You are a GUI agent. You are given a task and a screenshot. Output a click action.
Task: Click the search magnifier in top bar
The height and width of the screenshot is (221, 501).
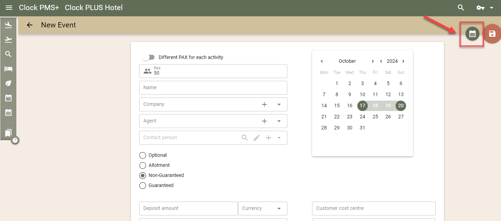tap(461, 8)
